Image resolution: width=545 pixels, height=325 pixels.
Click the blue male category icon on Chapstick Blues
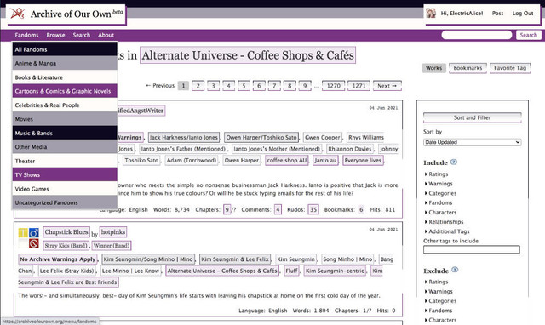34,232
